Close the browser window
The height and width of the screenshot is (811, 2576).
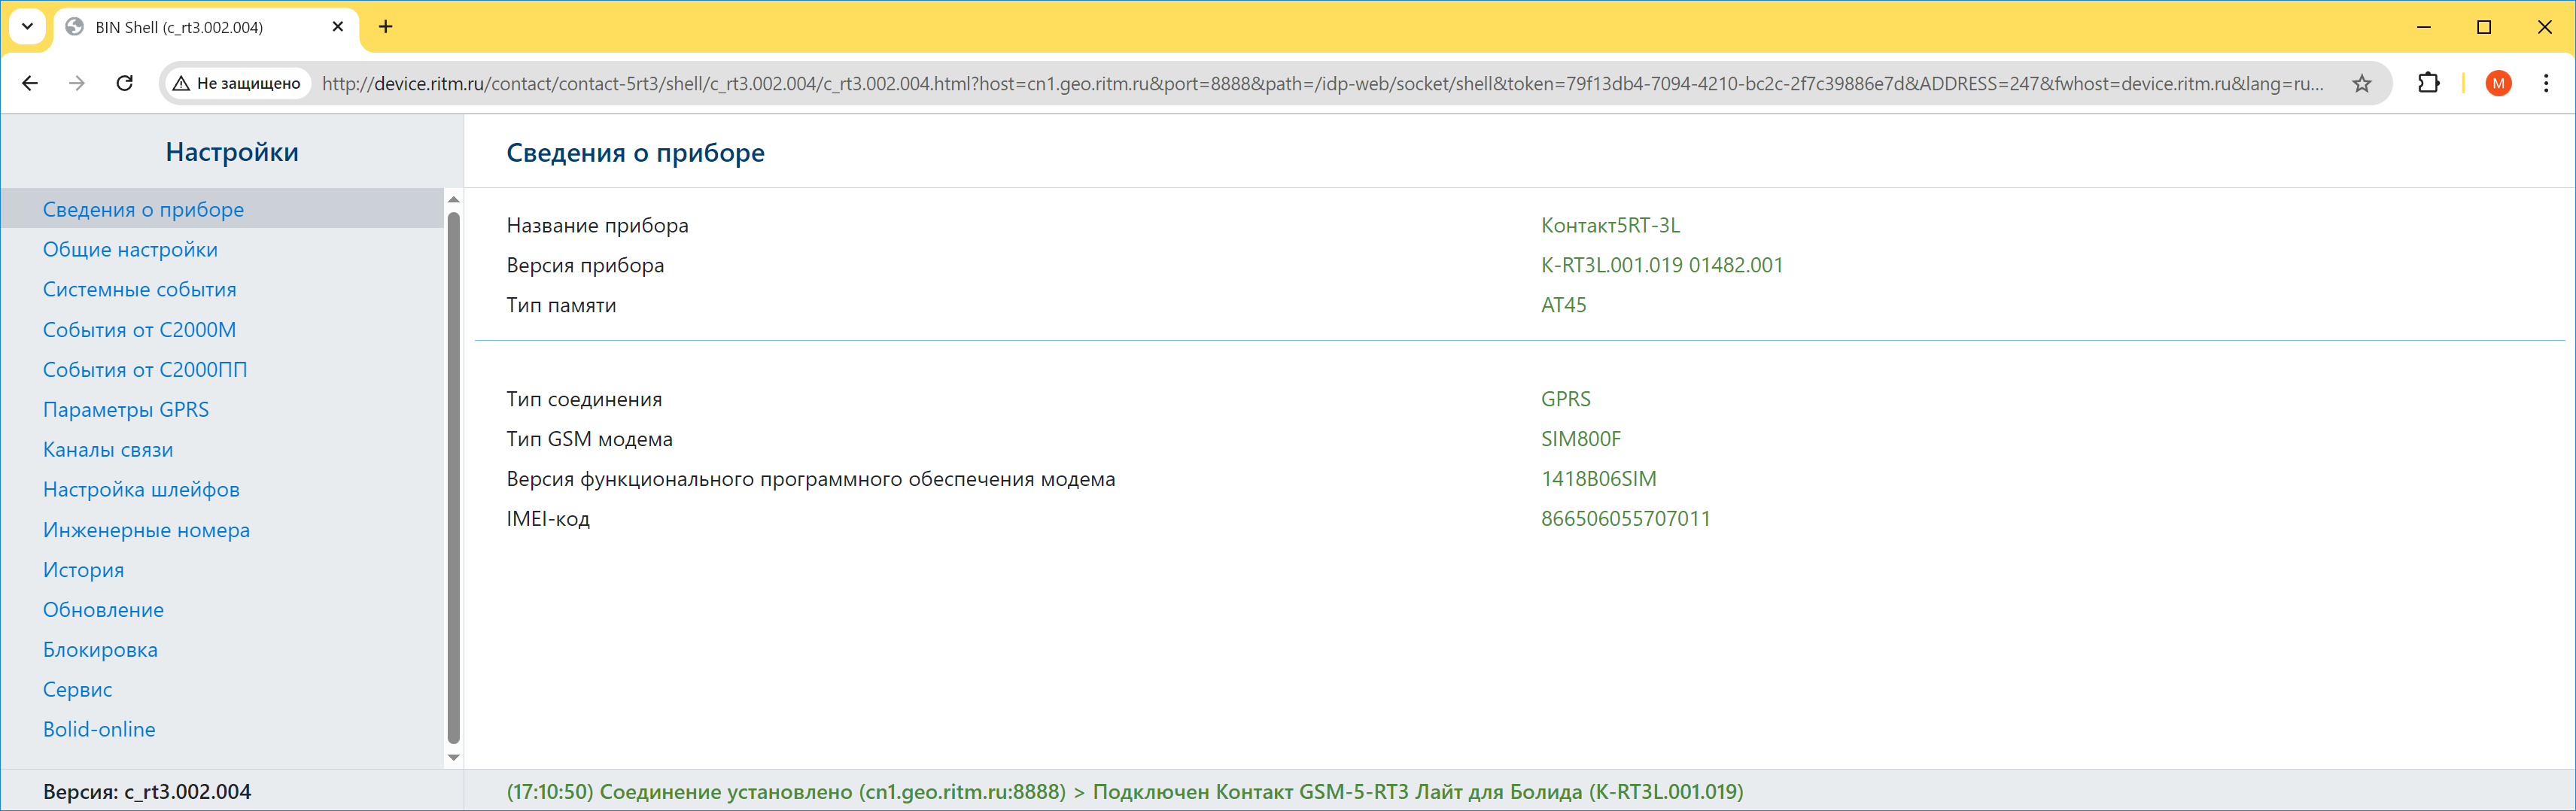coord(2545,27)
